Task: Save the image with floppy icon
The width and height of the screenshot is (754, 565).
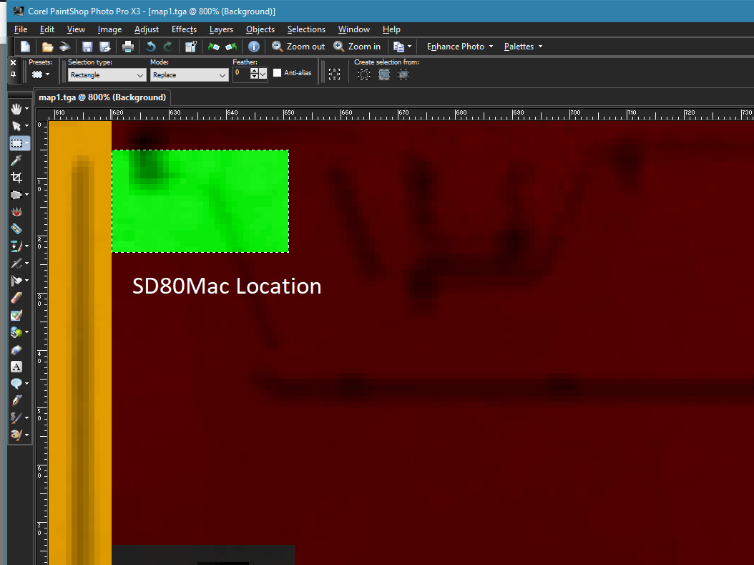Action: pos(87,47)
